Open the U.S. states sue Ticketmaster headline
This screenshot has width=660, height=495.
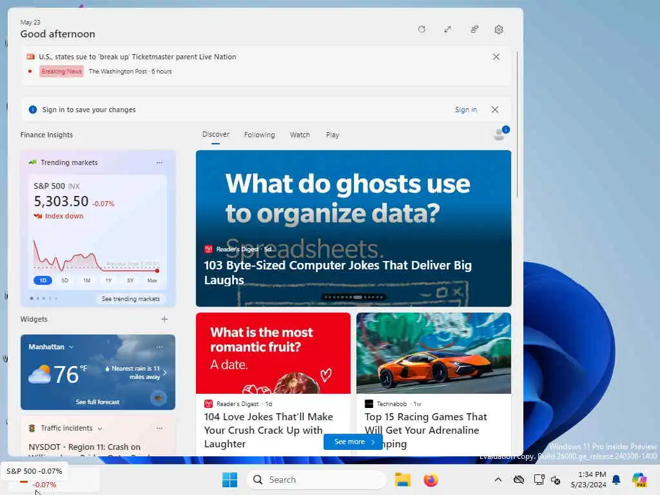pos(137,57)
